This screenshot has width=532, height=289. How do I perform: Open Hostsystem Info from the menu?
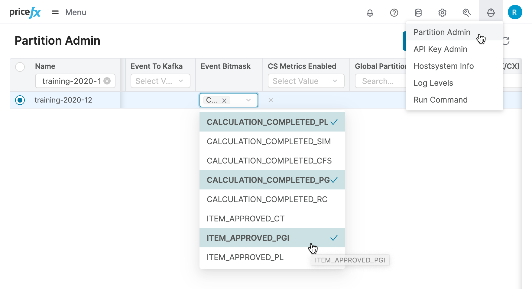pos(443,66)
